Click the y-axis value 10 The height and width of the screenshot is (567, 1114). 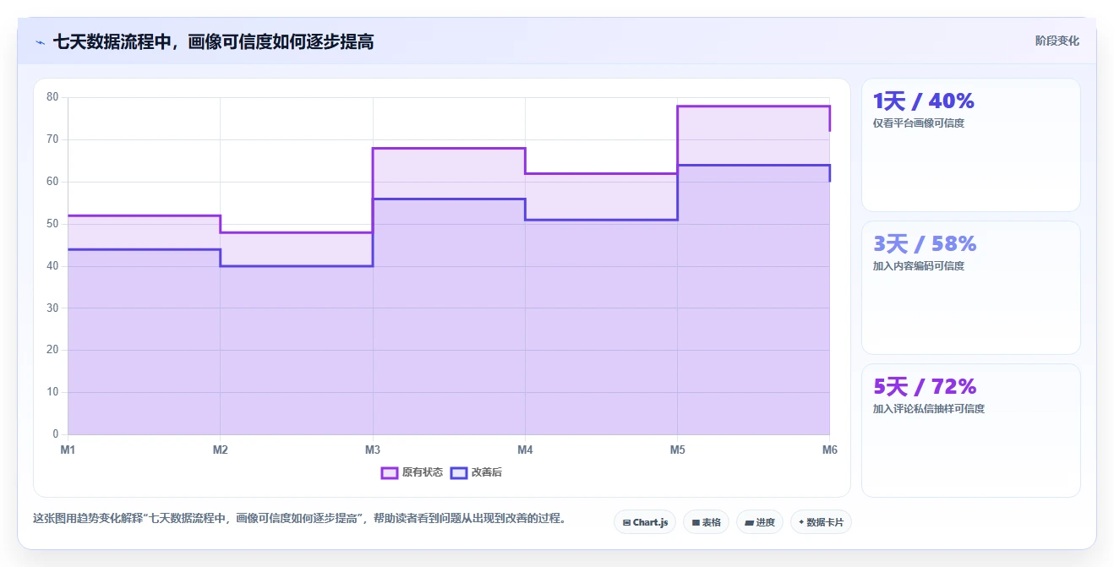click(52, 392)
